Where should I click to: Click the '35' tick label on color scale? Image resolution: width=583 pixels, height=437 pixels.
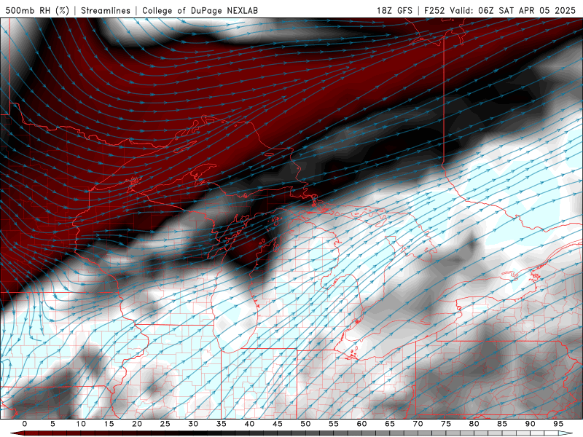[x=222, y=424]
